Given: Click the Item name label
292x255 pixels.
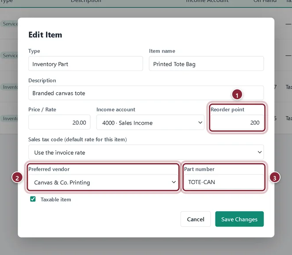Looking at the screenshot, I should click(162, 51).
